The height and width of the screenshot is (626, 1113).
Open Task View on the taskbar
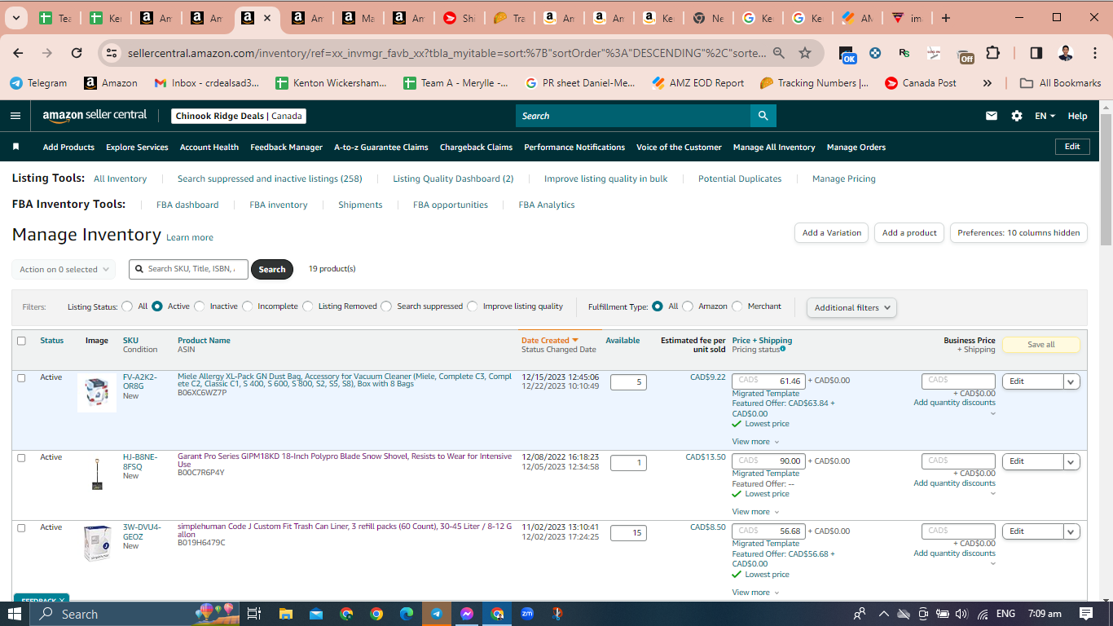[x=253, y=614]
